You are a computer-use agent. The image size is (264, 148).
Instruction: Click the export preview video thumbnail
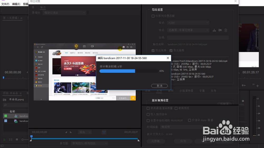pyautogui.click(x=85, y=72)
